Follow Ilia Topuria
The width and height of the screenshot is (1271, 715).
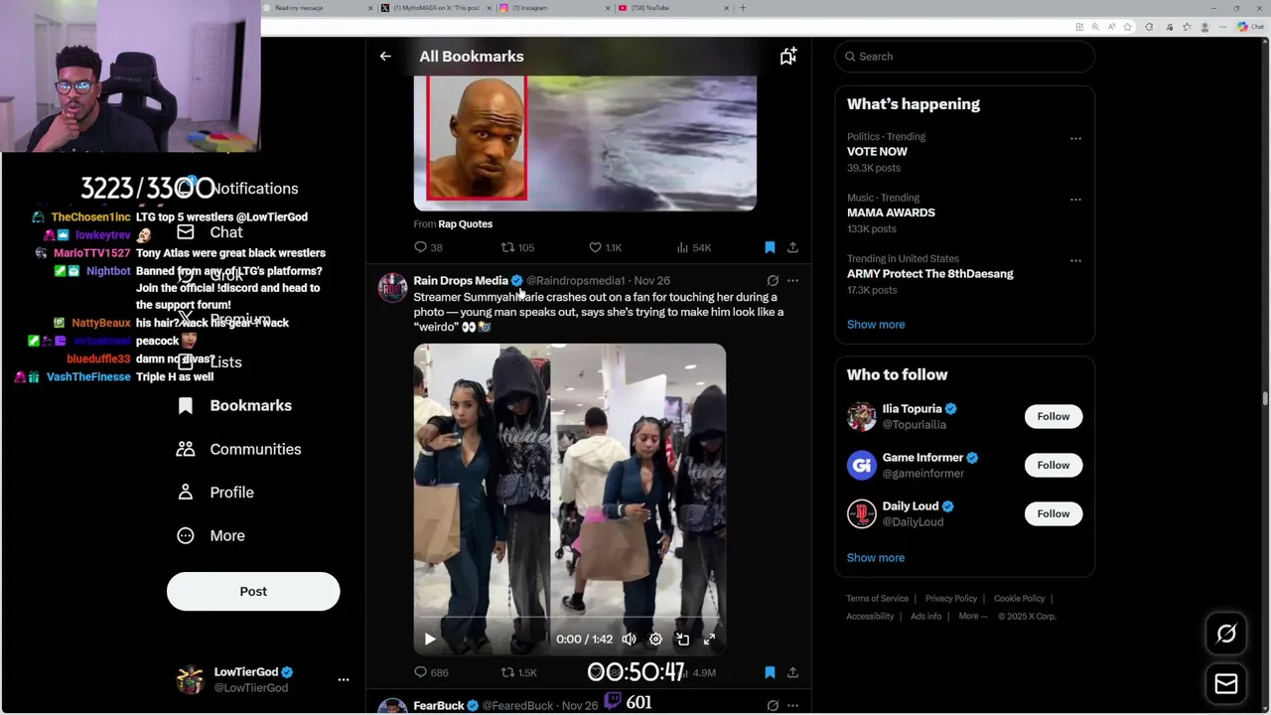pyautogui.click(x=1054, y=416)
